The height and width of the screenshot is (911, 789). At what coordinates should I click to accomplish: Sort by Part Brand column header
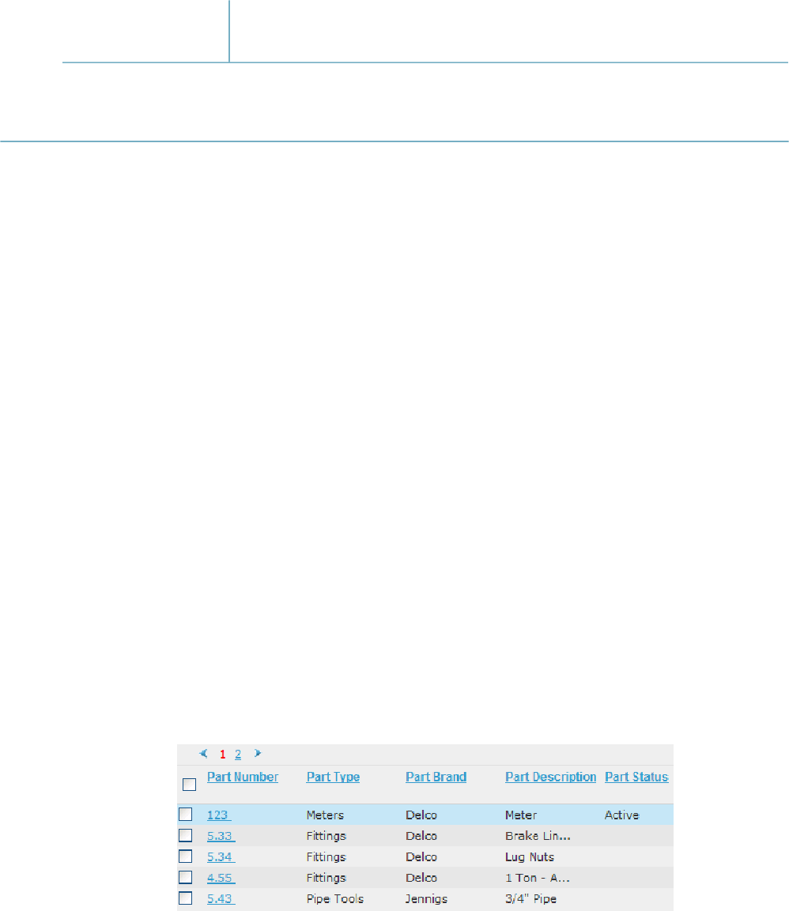pyautogui.click(x=436, y=777)
